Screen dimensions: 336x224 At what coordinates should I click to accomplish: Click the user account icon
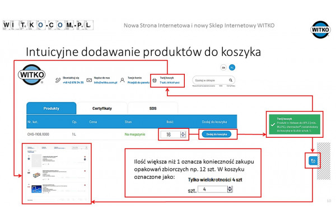[122, 80]
